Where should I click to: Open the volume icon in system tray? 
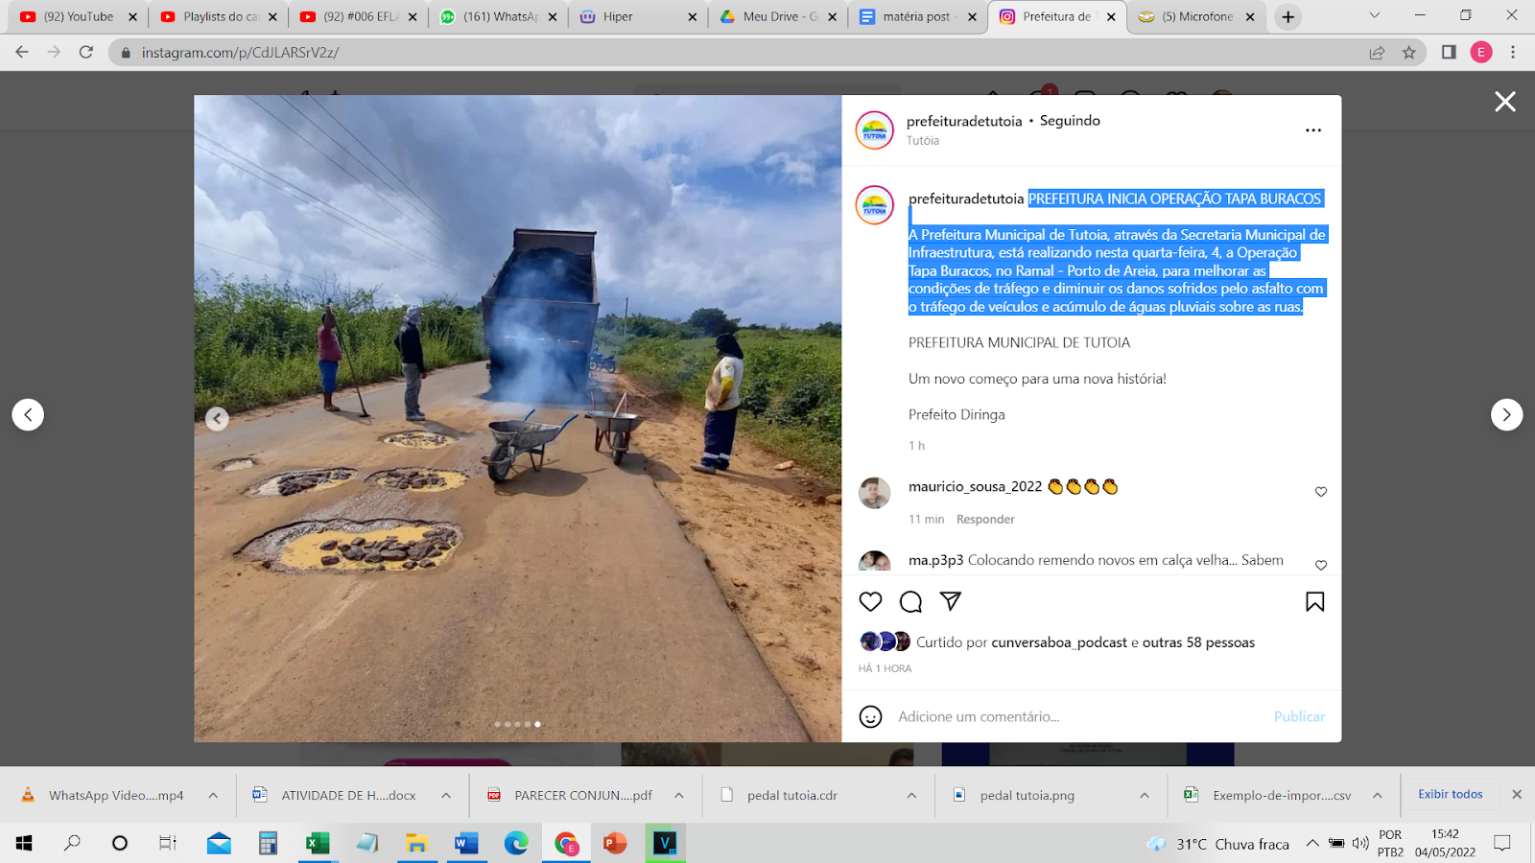[1359, 844]
